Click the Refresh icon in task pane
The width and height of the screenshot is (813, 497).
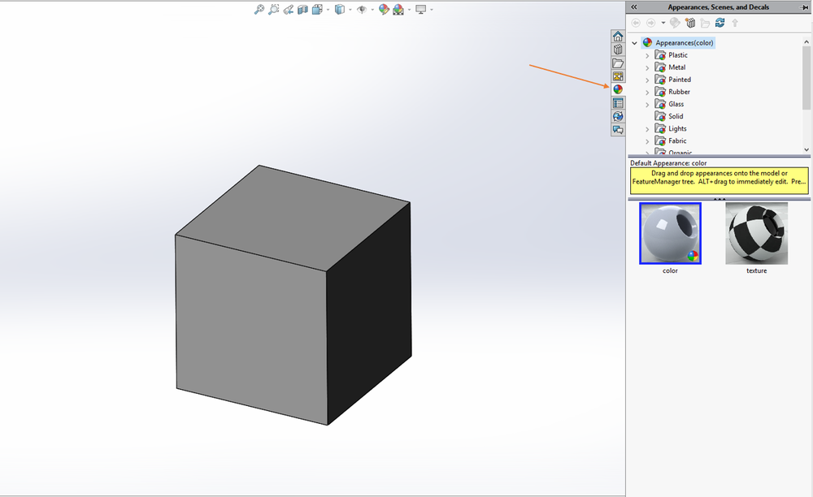click(720, 23)
